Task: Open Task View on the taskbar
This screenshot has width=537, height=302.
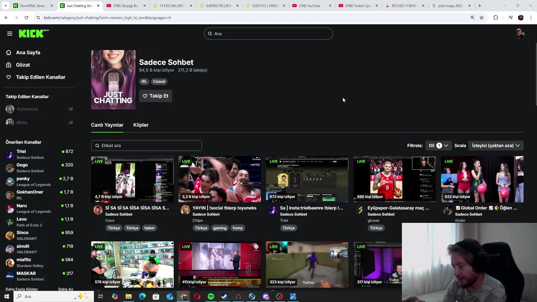Action: pos(101,297)
